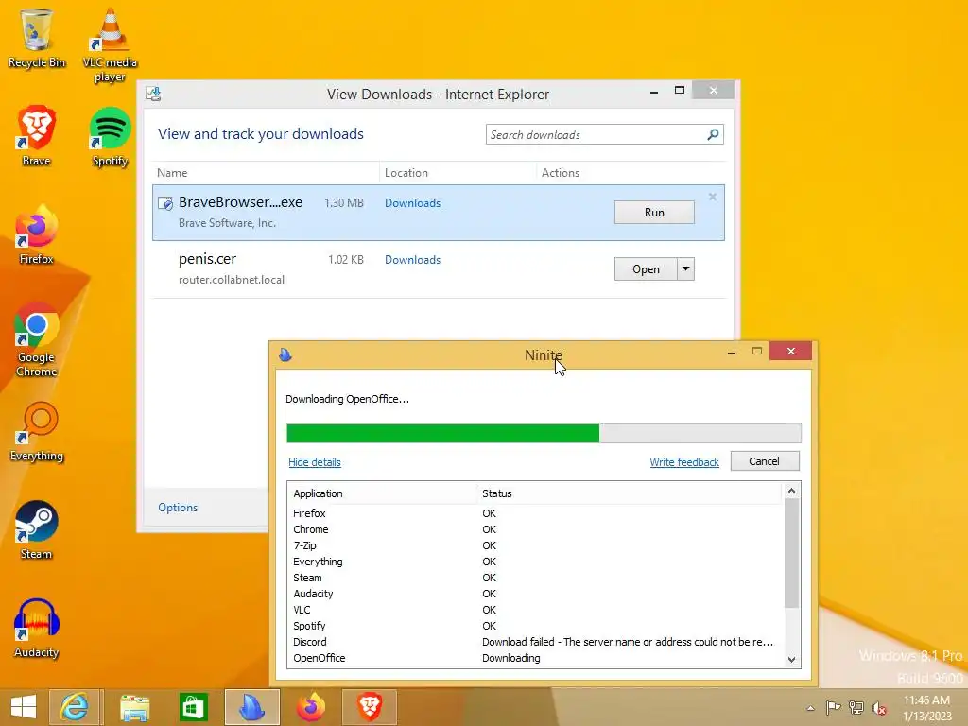Open the Windows Store taskbar icon
968x726 pixels.
[193, 707]
